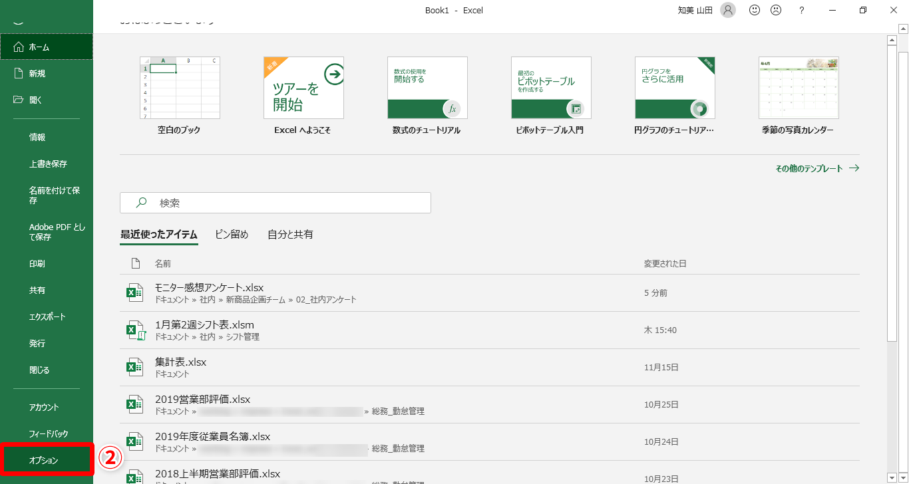Open 季節の写真カレンダー template
The height and width of the screenshot is (484, 909).
[798, 96]
